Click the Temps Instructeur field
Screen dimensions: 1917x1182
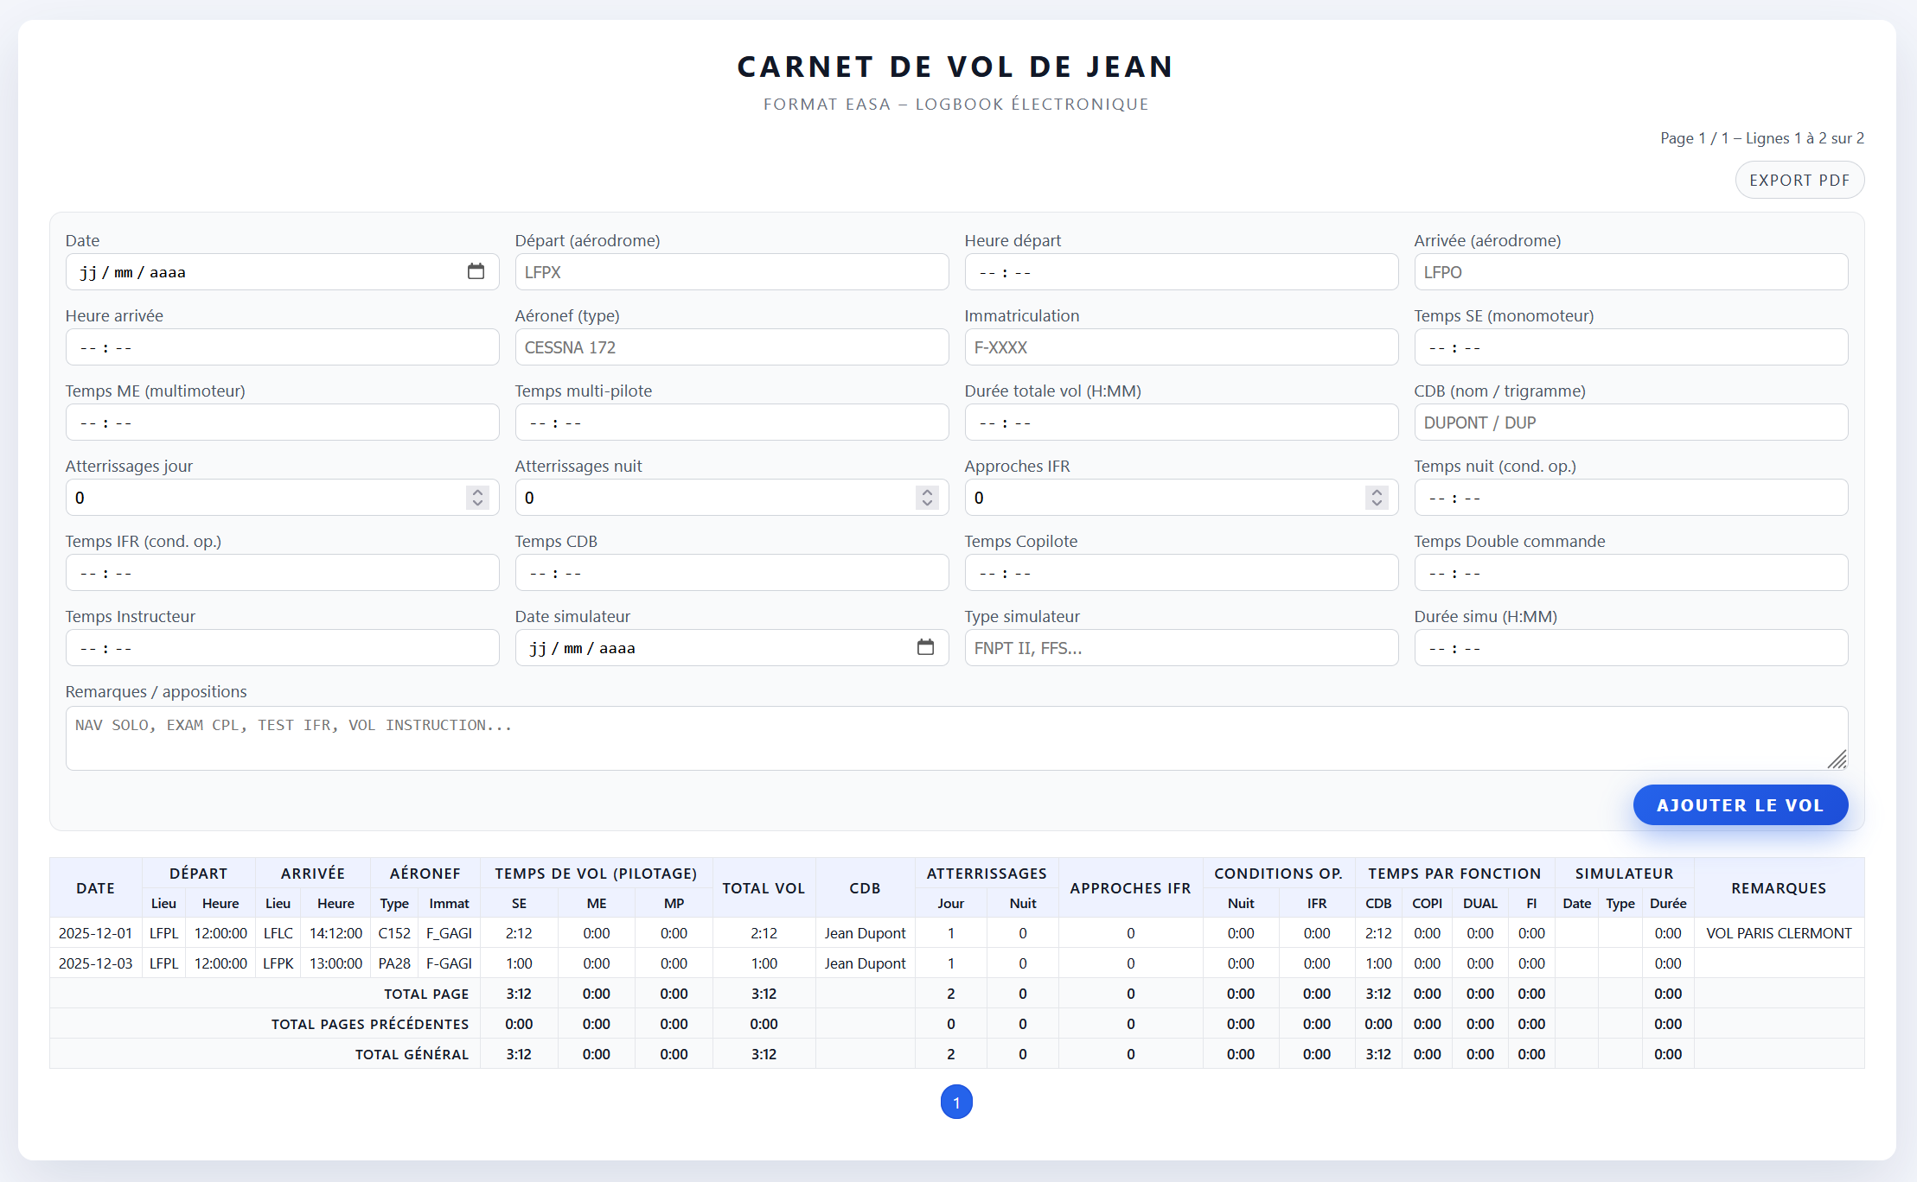(282, 647)
